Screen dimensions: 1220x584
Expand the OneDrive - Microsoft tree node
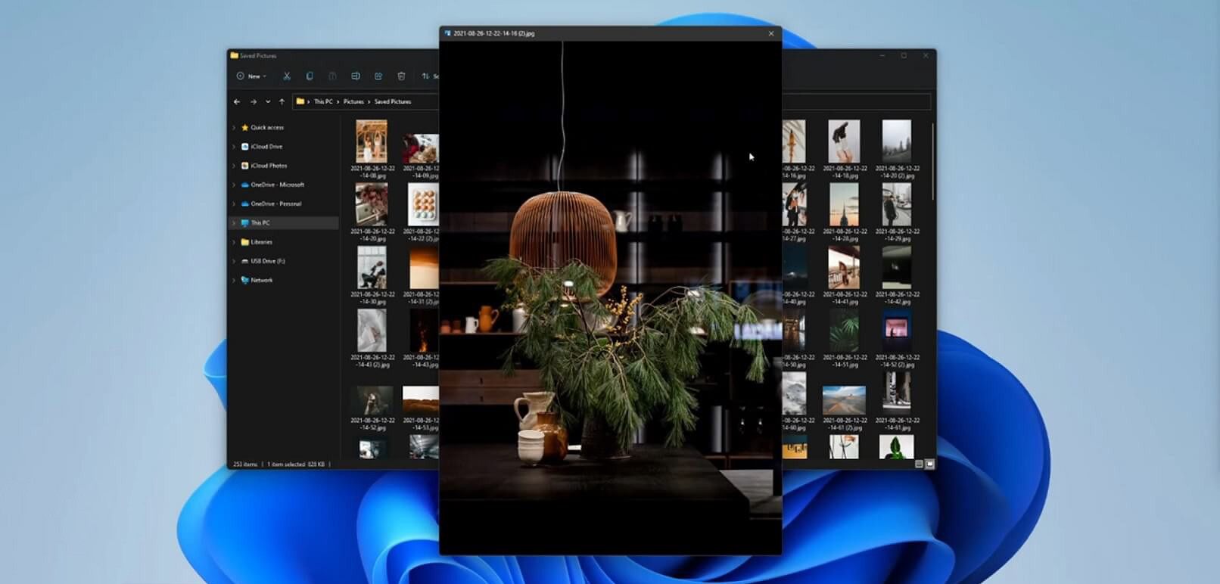click(234, 185)
